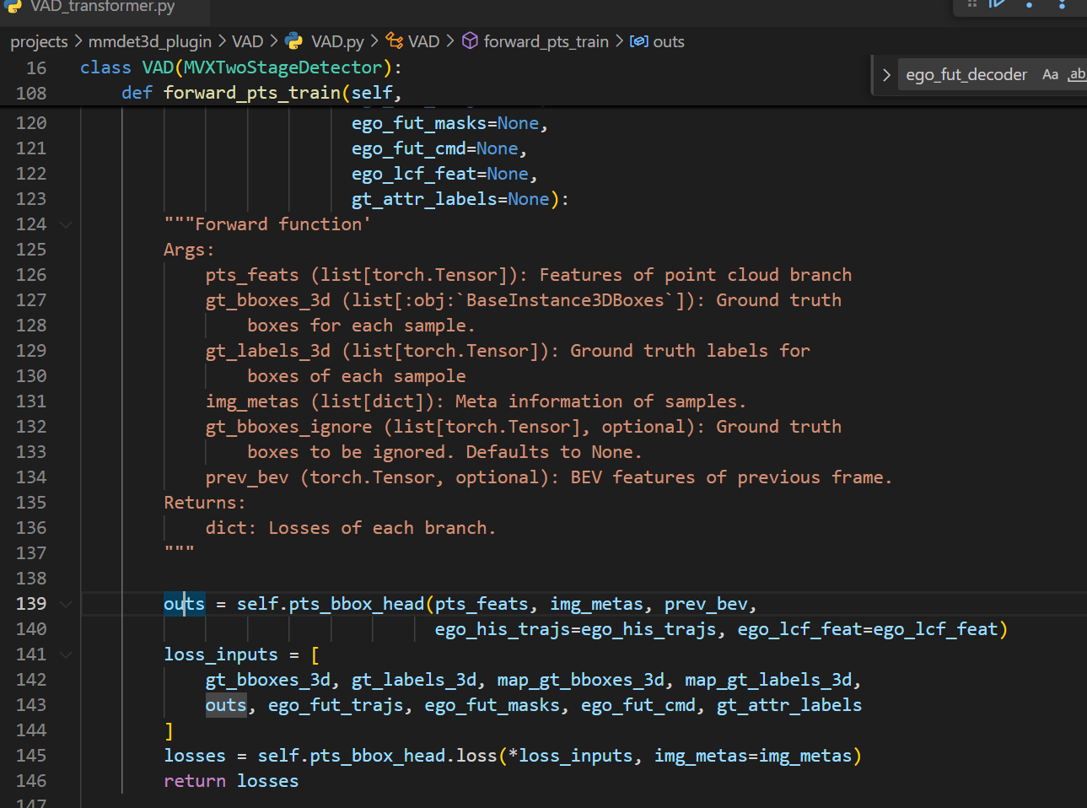1087x808 pixels.
Task: Select the mmdet3d_plugin breadcrumb
Action: (149, 41)
